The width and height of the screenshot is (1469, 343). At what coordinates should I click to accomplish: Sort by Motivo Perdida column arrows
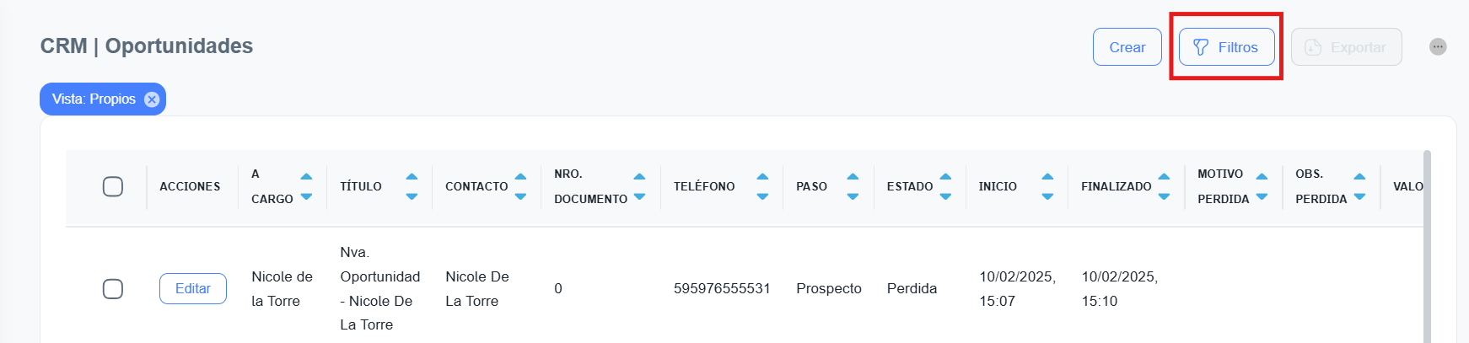(1262, 186)
